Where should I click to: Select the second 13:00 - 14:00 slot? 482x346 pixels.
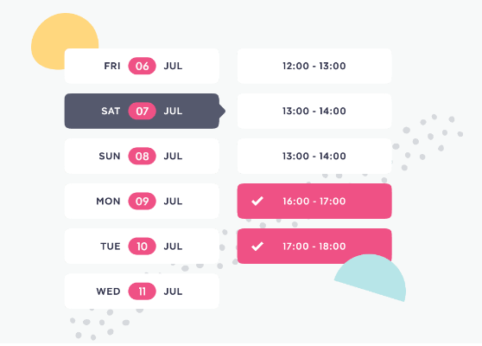[314, 156]
